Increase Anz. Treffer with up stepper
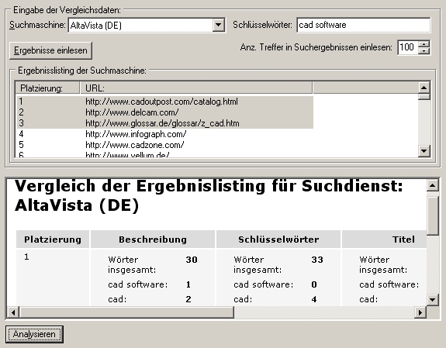The width and height of the screenshot is (446, 348). click(424, 44)
